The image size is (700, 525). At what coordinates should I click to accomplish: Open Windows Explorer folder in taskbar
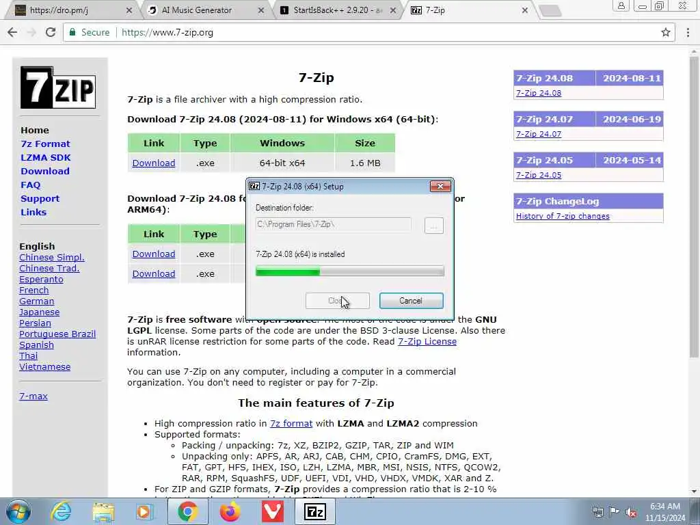click(103, 511)
